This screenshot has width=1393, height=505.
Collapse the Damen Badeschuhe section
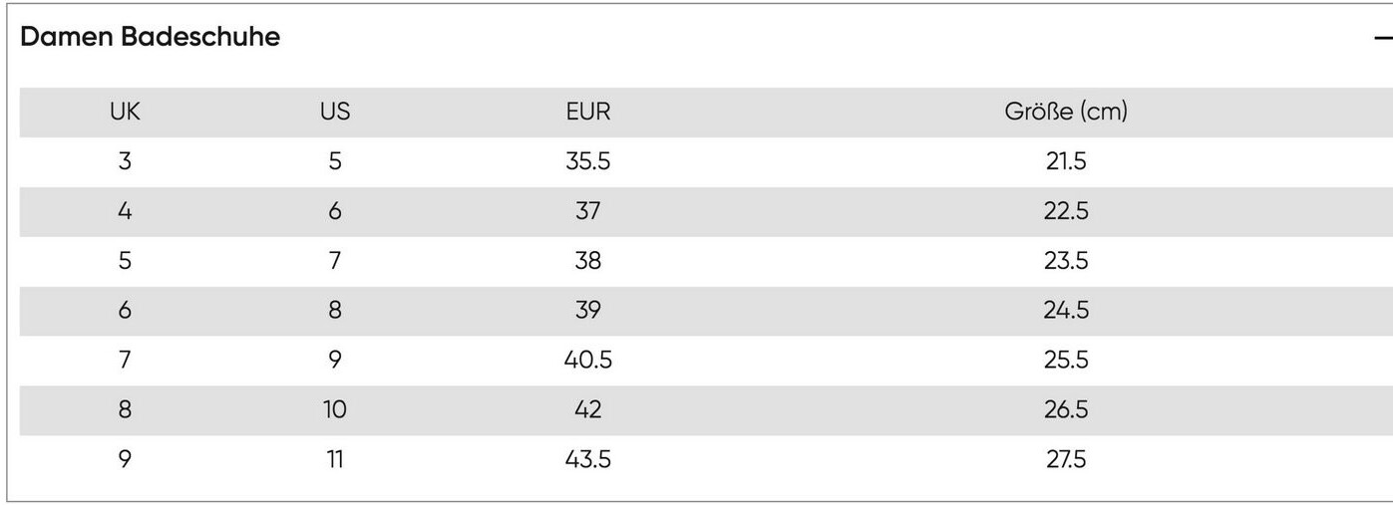coord(1382,39)
